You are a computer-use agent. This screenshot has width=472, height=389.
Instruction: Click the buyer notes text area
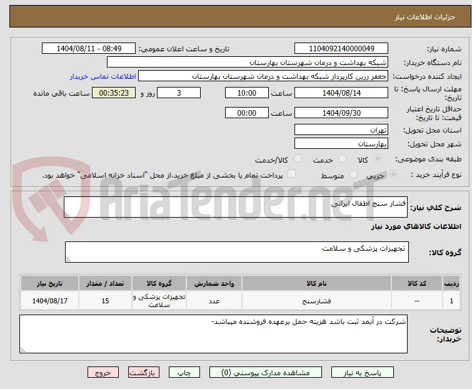pyautogui.click(x=213, y=334)
